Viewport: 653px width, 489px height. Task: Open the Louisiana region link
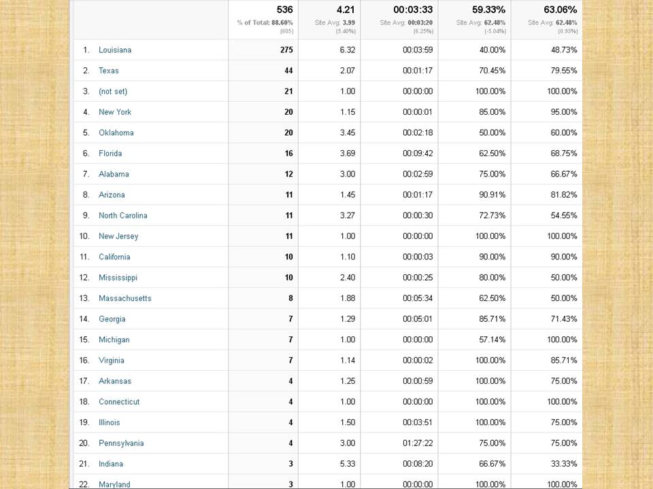[115, 50]
